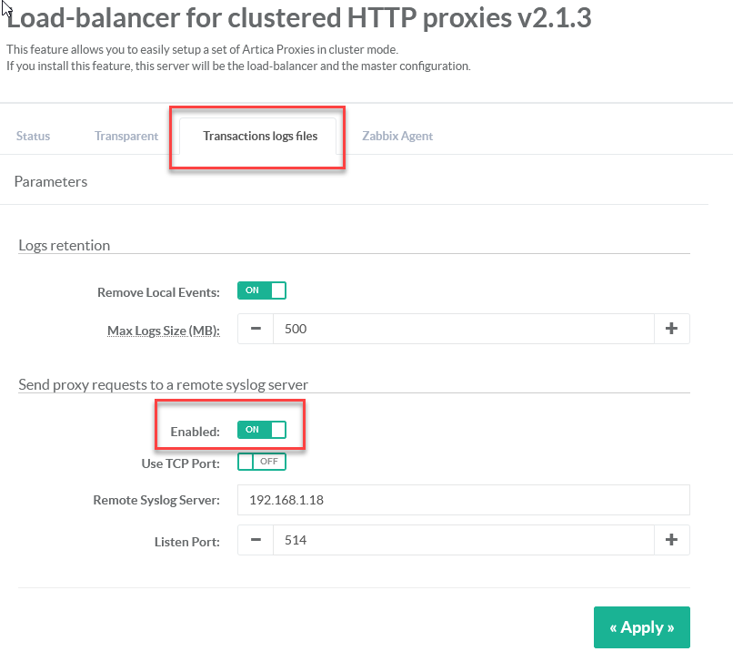
Task: Open the Transparent tab
Action: click(x=126, y=136)
